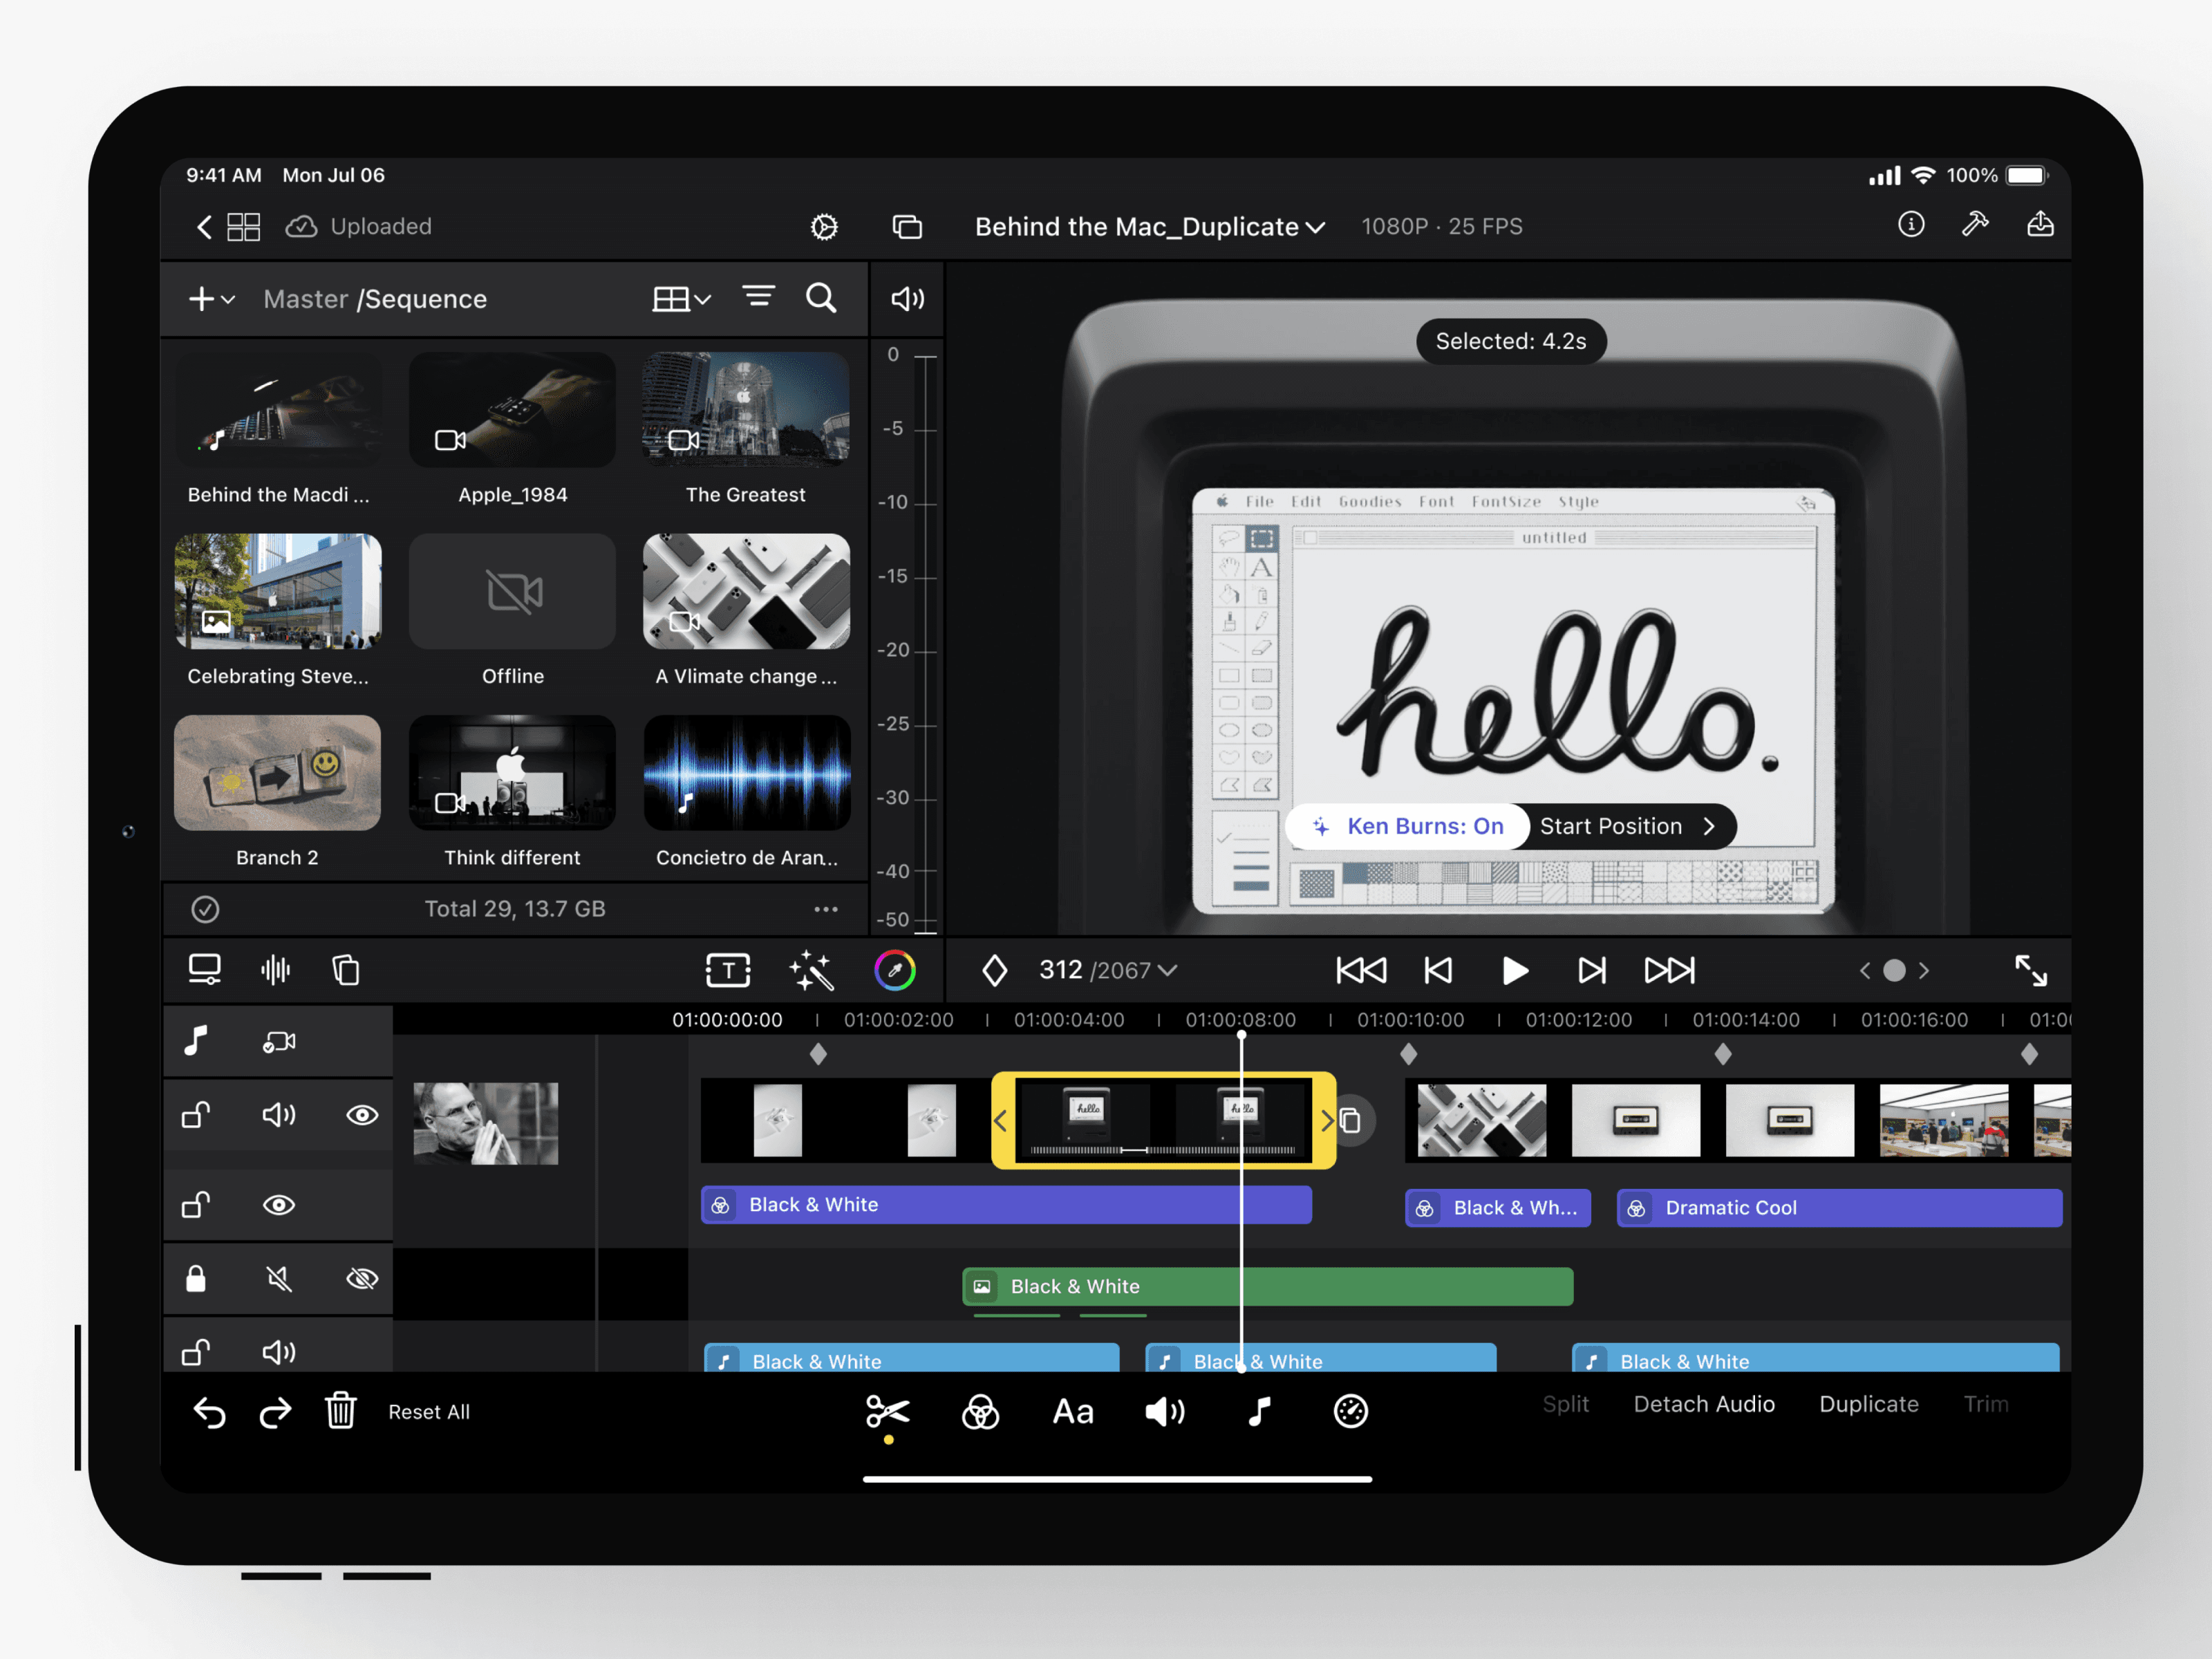
Task: Click the left trim handle of selected clip
Action: [1001, 1121]
